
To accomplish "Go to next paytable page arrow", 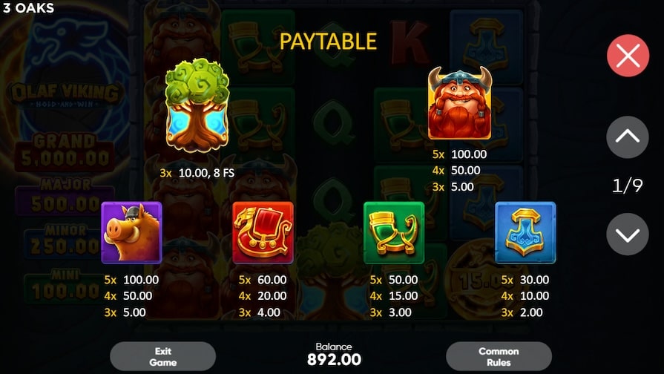I will (x=628, y=234).
